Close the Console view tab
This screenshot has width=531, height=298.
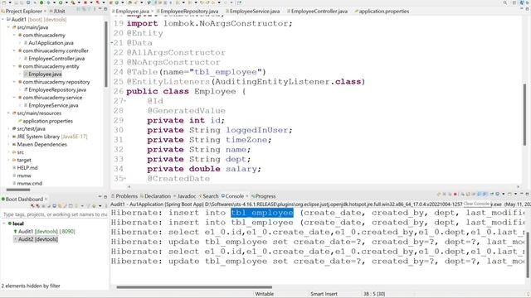pos(247,196)
